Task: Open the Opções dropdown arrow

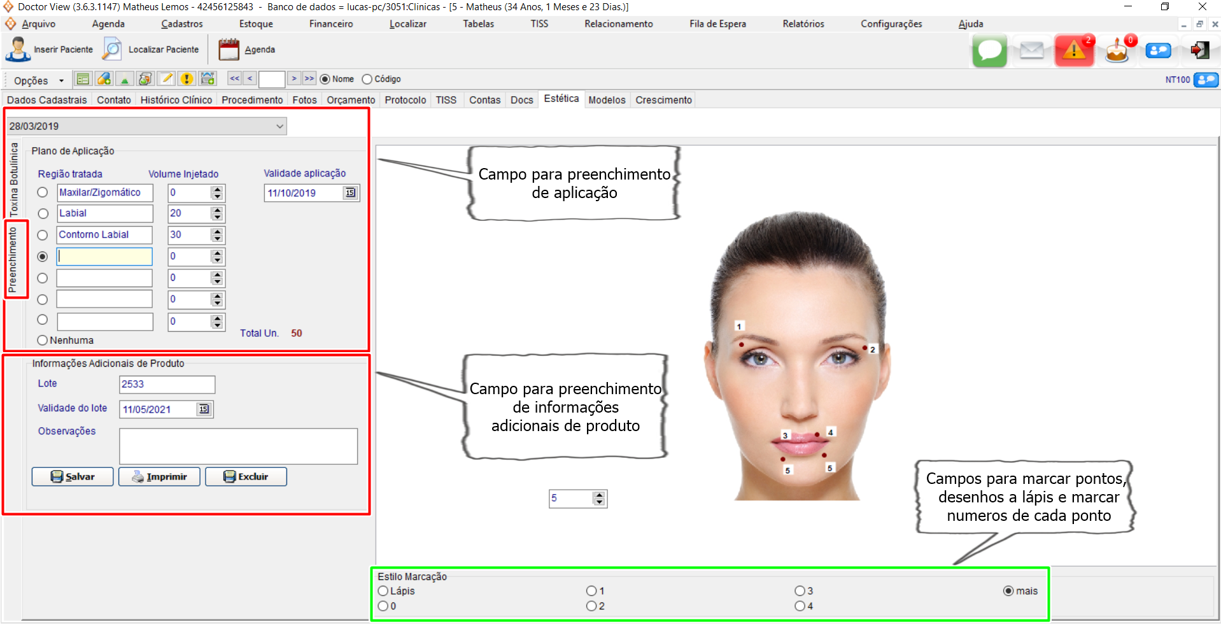Action: (61, 80)
